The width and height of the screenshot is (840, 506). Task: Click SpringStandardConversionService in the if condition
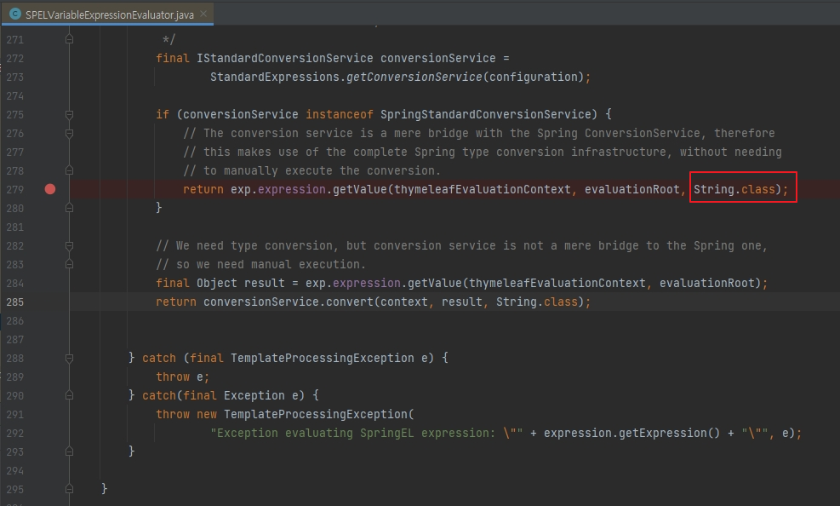coord(486,114)
